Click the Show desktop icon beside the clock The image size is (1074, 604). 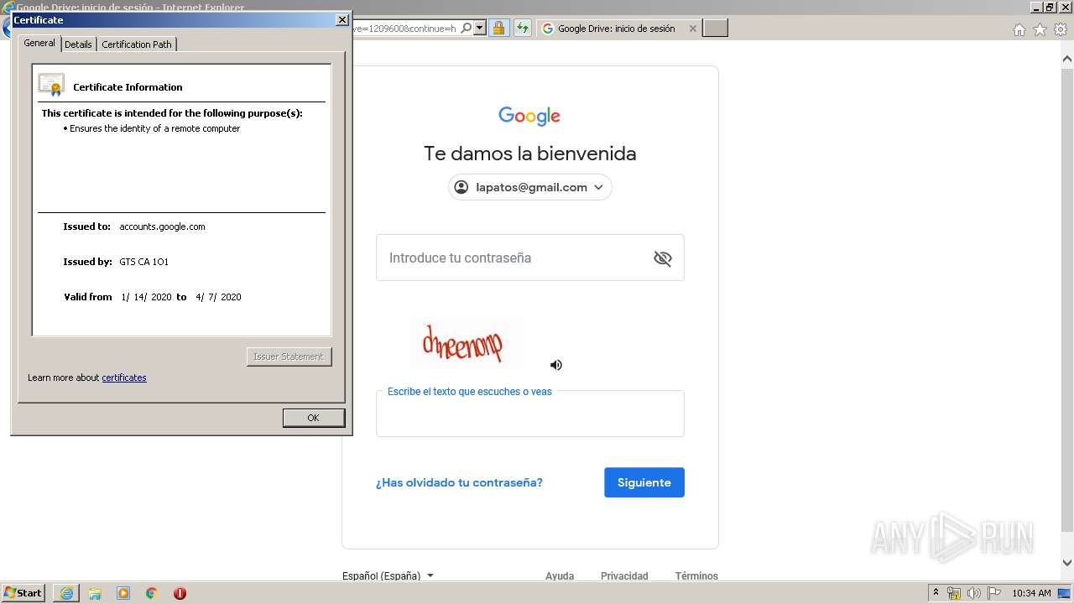(x=1065, y=593)
